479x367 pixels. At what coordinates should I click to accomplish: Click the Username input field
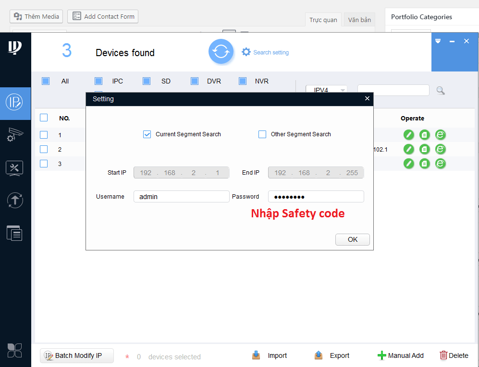pos(181,197)
